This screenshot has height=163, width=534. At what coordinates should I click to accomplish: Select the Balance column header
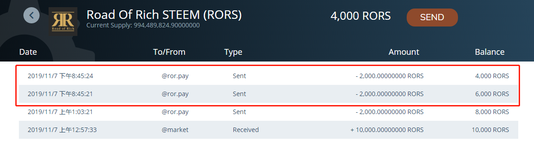[490, 52]
